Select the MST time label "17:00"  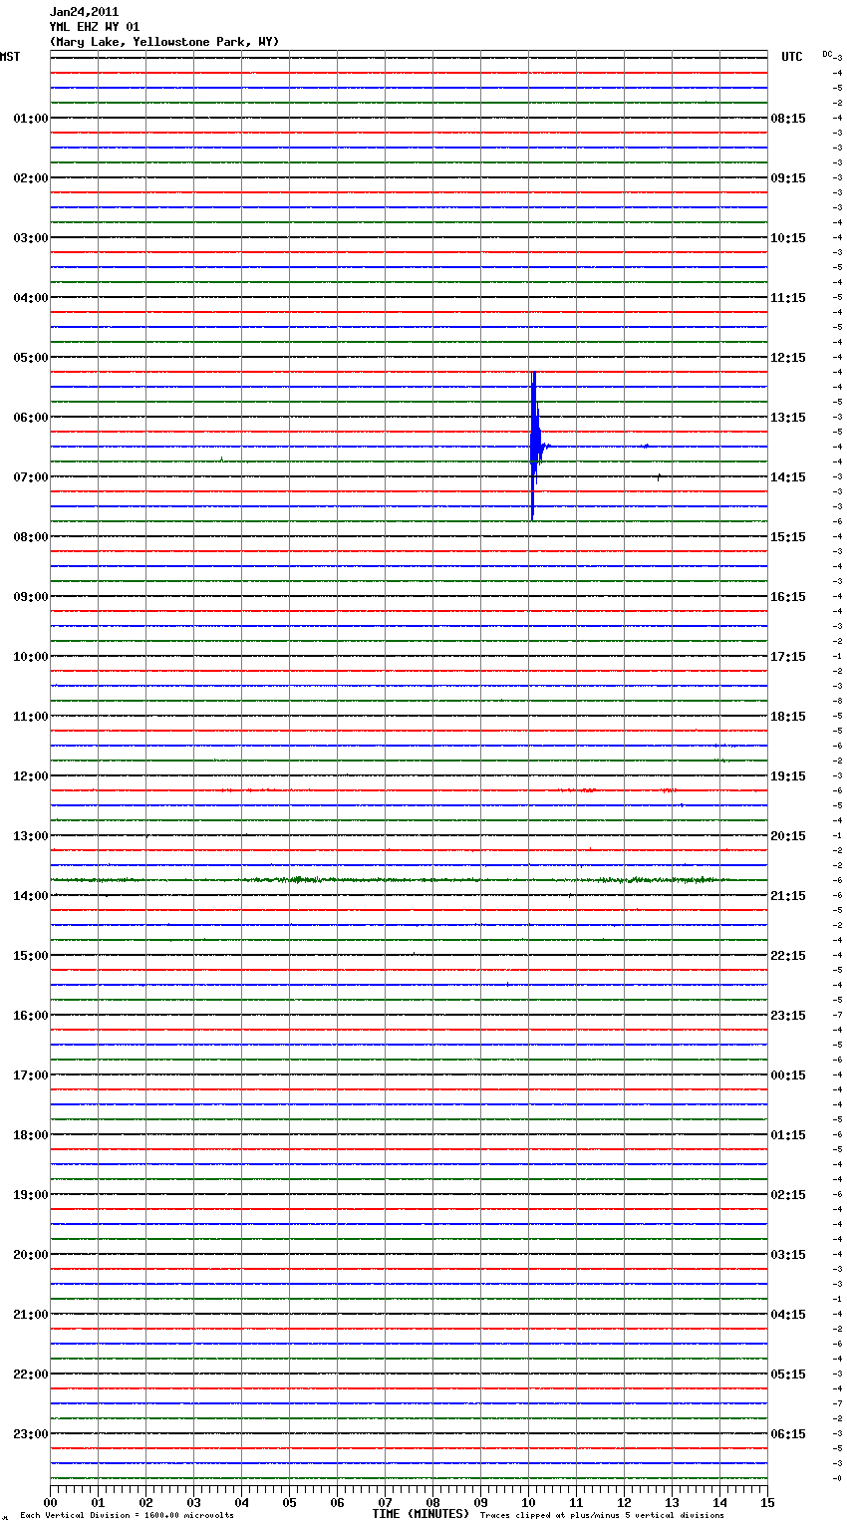[31, 1075]
